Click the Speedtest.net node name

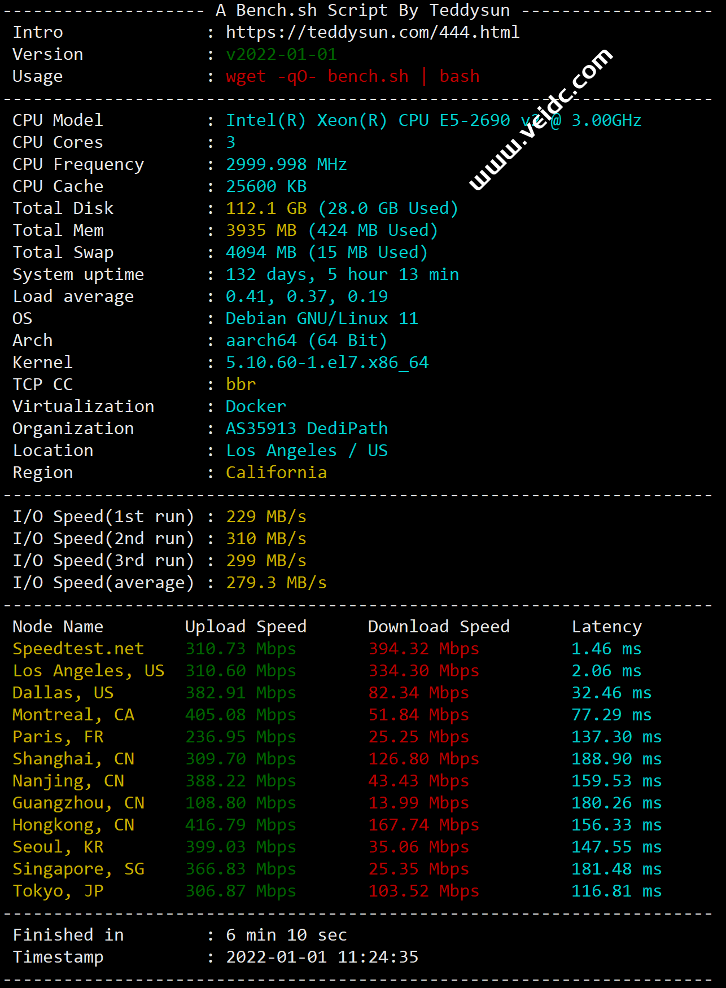[78, 649]
